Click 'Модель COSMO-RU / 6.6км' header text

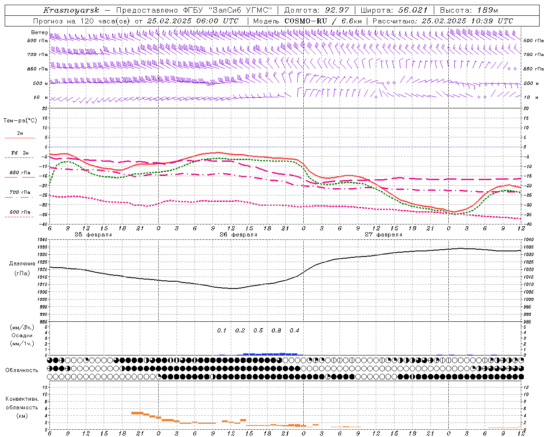point(308,21)
